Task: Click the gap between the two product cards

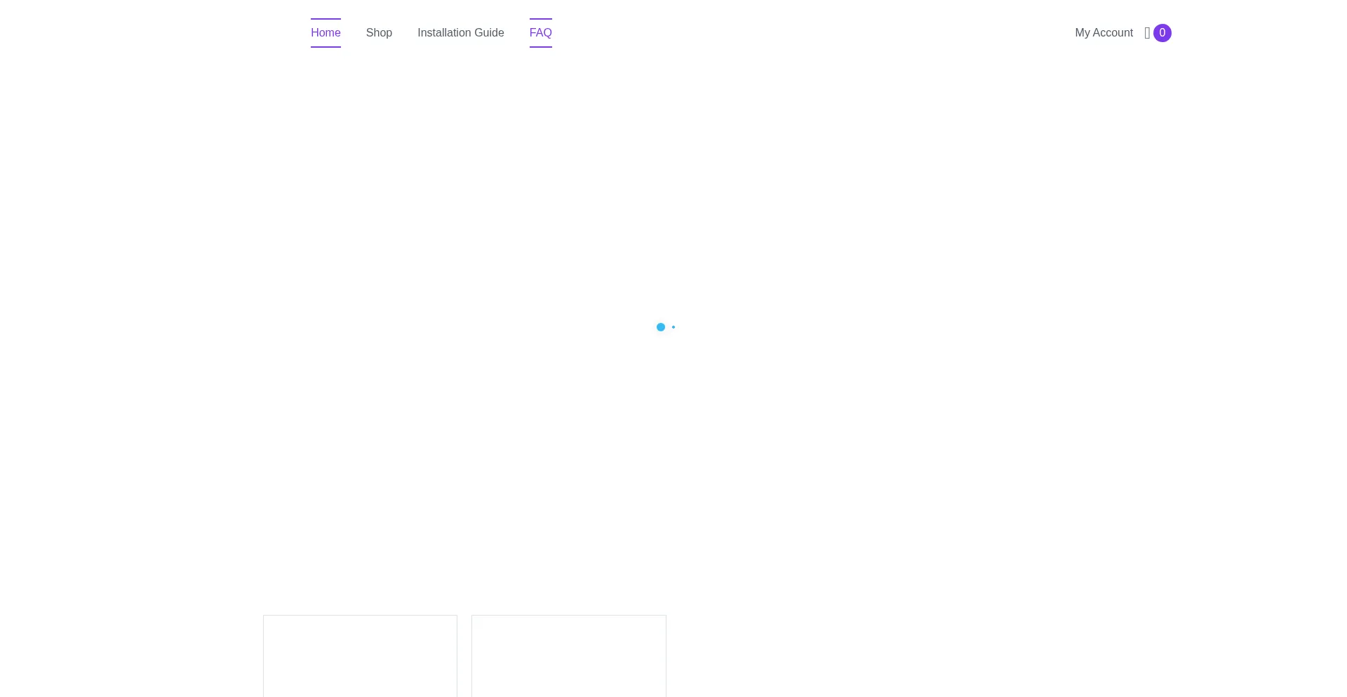Action: tap(464, 656)
